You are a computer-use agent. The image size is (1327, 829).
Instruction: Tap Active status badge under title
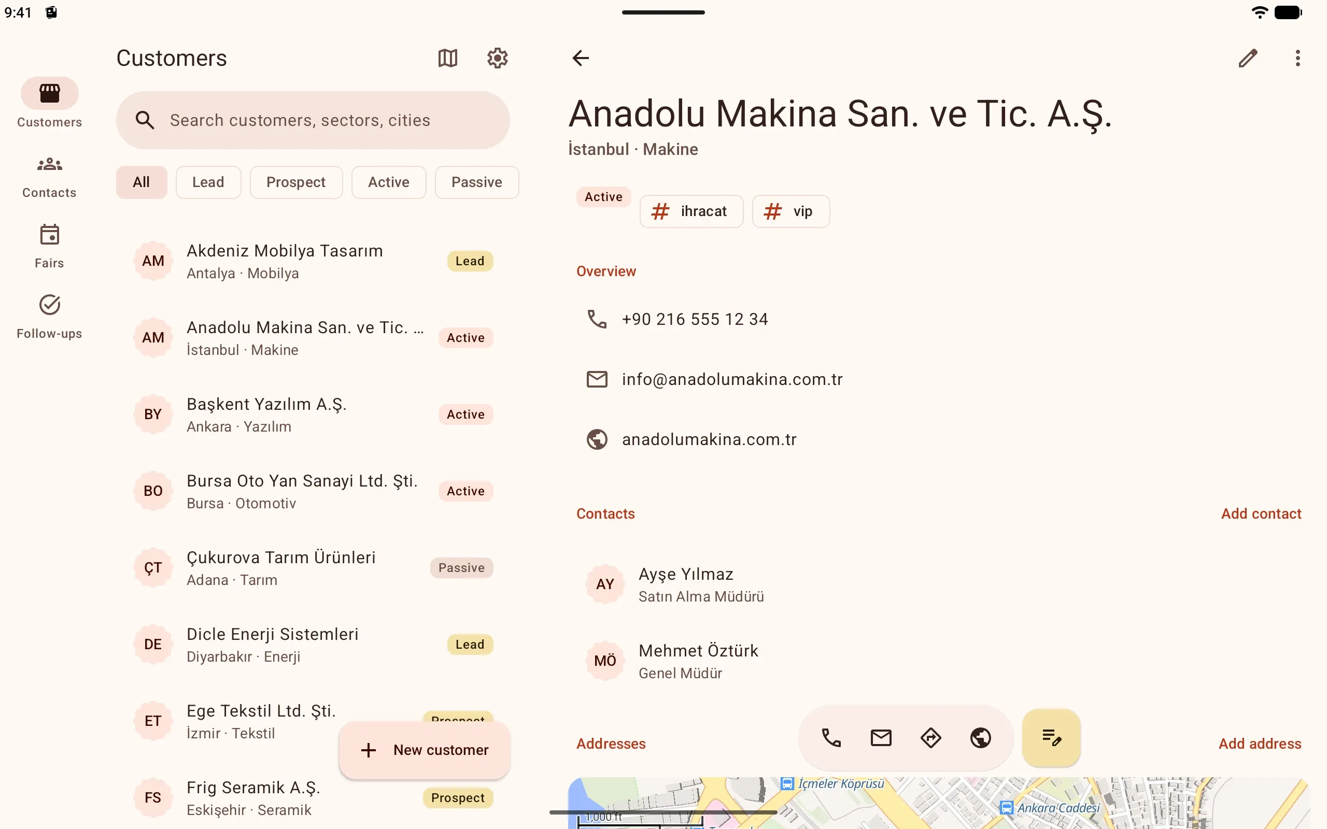[603, 197]
